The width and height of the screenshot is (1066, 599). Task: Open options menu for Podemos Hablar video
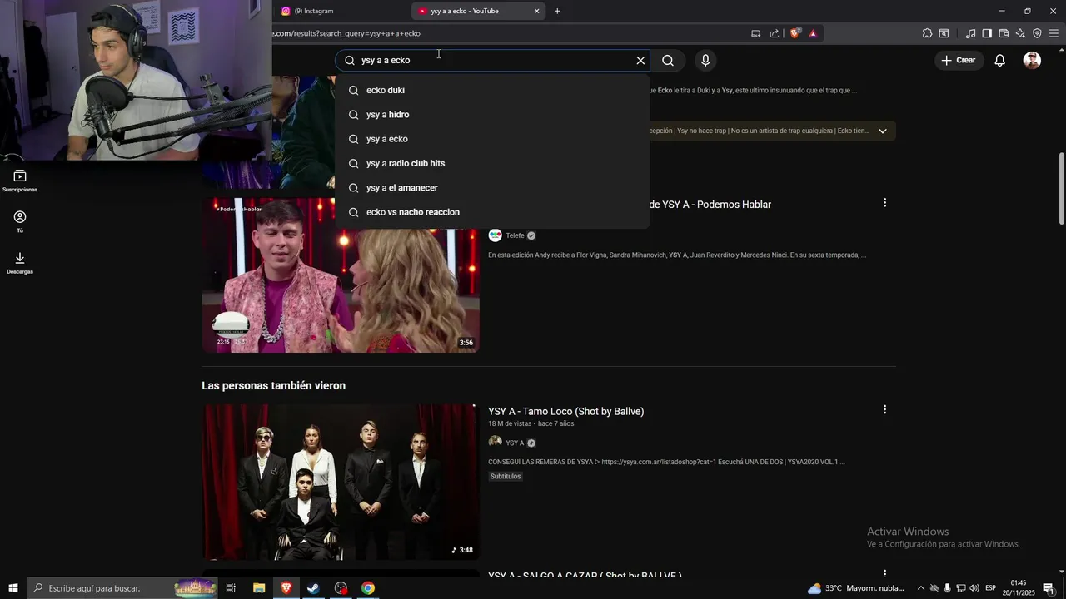click(x=884, y=203)
